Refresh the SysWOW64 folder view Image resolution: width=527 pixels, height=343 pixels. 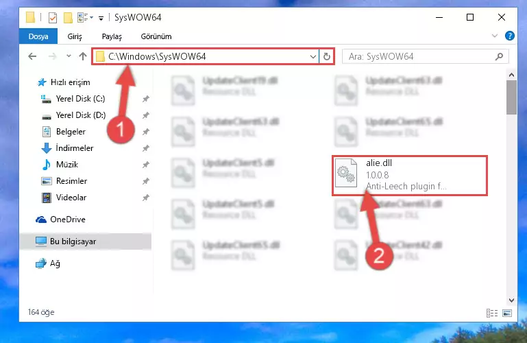[x=326, y=56]
